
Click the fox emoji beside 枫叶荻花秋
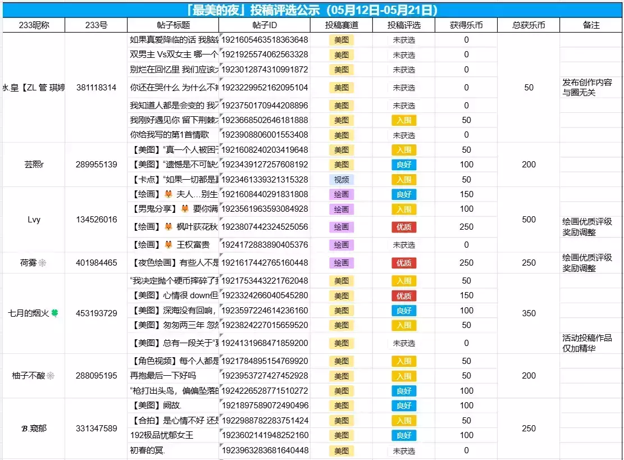click(168, 227)
